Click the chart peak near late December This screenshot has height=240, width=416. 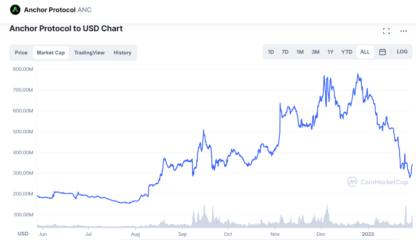pos(358,74)
